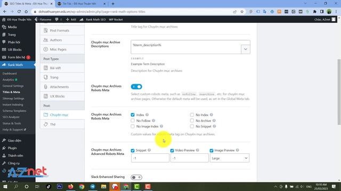Click Snippet length input field

150,158
